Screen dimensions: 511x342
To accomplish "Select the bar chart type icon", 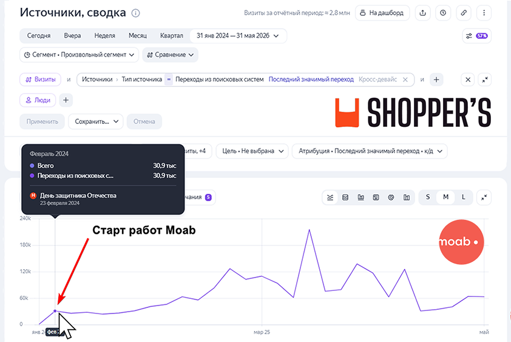I will (x=360, y=197).
